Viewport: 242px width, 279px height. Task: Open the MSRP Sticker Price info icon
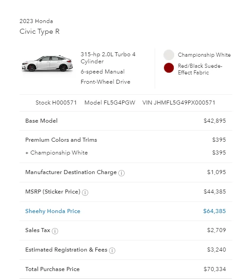[85, 193]
